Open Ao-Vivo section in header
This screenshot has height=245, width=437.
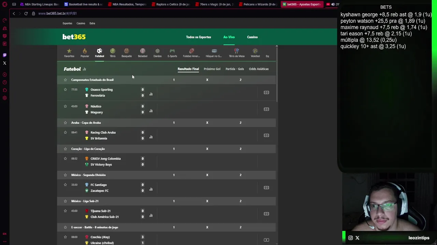(229, 37)
